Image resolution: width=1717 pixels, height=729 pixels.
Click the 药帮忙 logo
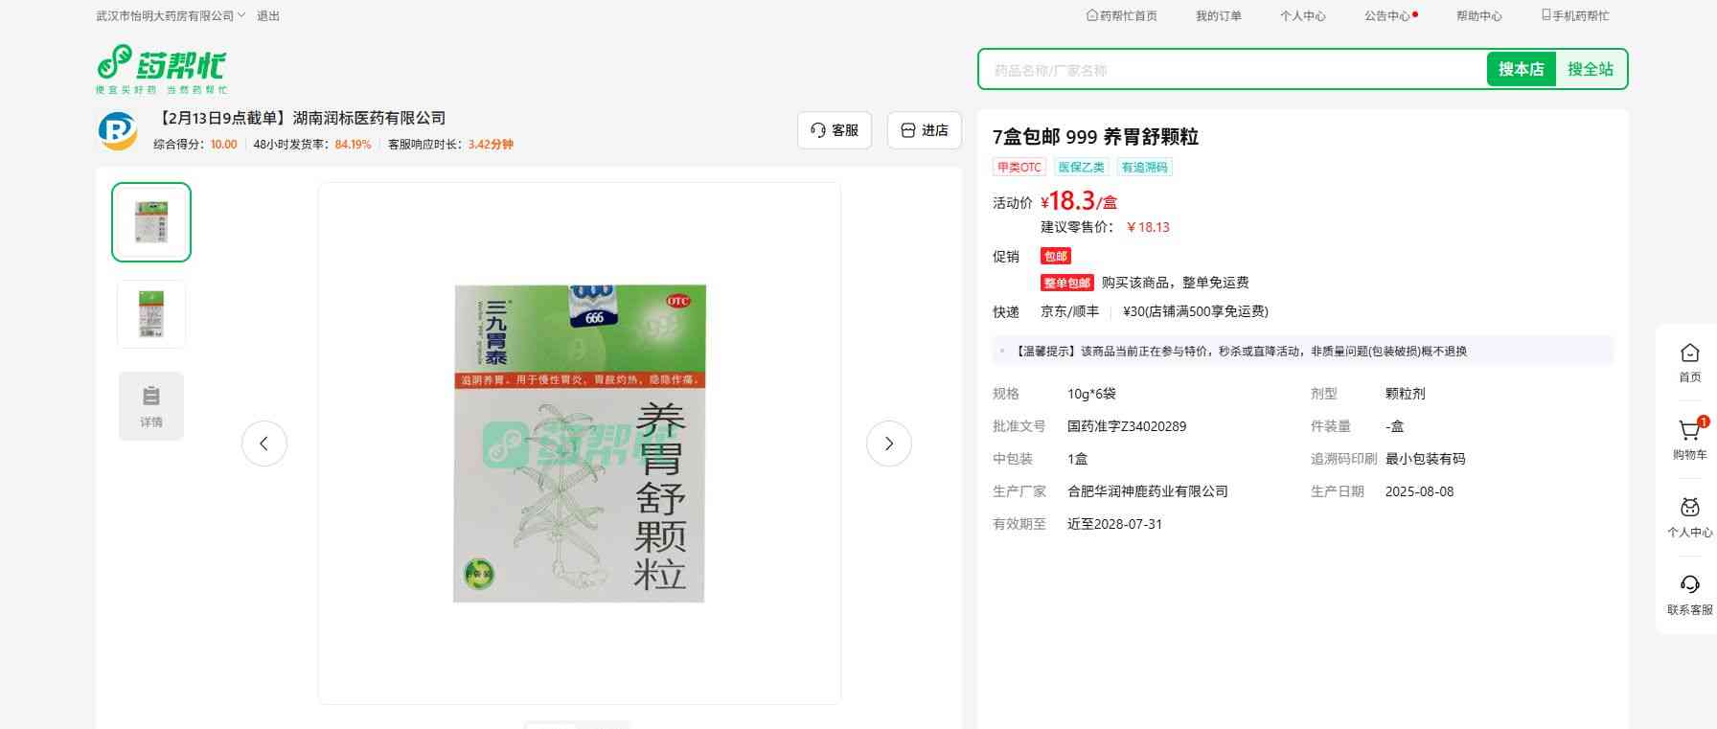161,69
